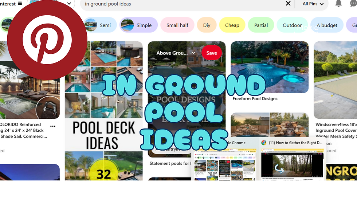357x200 pixels.
Task: Save the pool designs pin
Action: 212,53
